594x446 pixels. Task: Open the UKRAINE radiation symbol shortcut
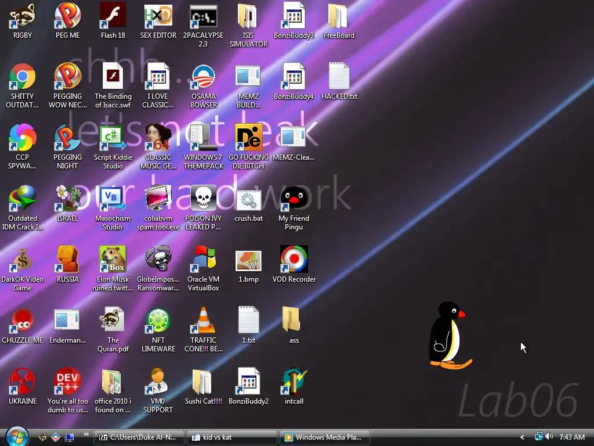coord(23,381)
